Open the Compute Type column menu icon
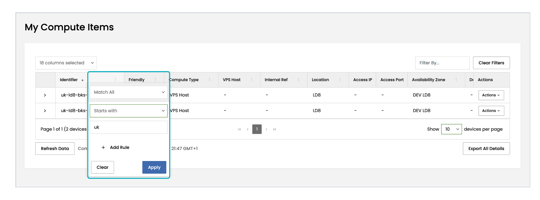The width and height of the screenshot is (540, 200). [210, 80]
